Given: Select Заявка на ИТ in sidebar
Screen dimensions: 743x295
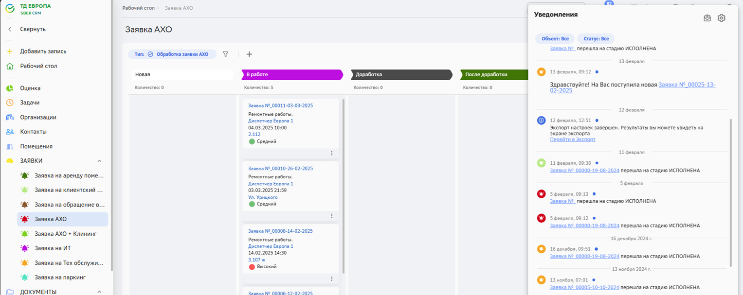Looking at the screenshot, I should [53, 248].
